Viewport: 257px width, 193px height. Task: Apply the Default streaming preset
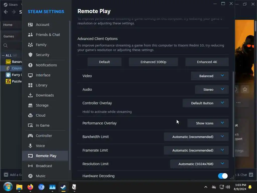104,62
